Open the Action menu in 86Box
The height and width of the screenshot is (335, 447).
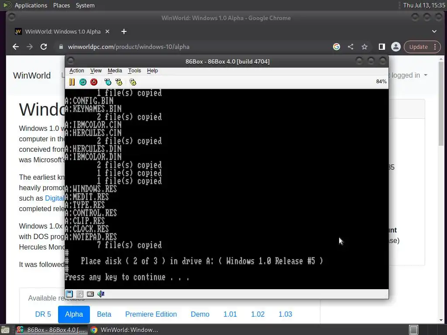click(77, 71)
